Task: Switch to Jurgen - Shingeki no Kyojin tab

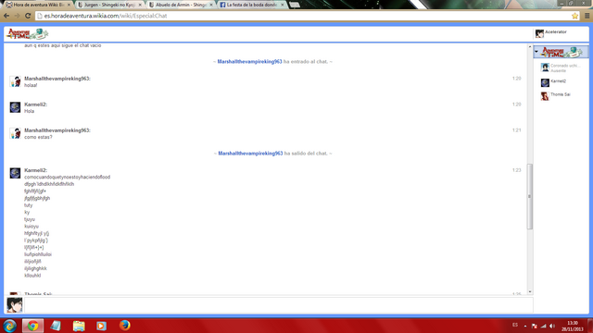Action: click(109, 5)
